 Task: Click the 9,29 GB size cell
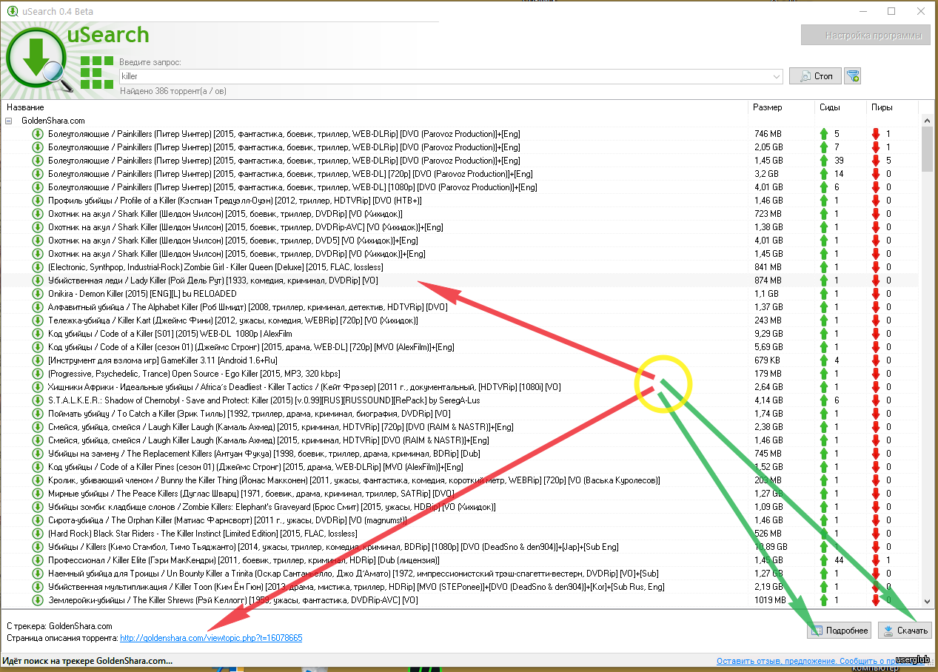(x=768, y=334)
